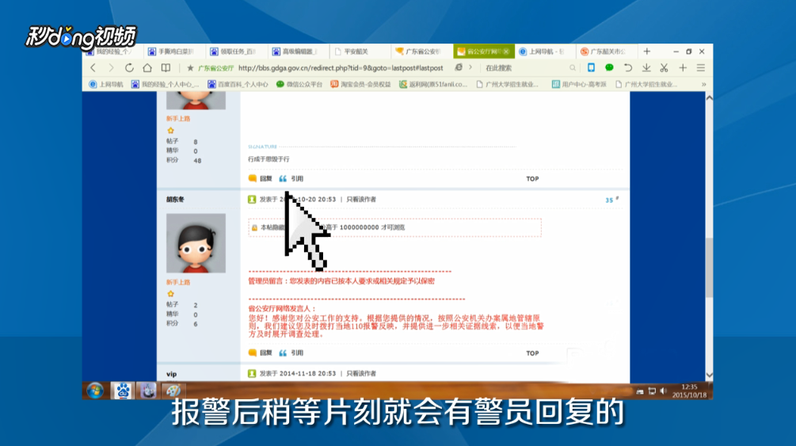Click the compatibility mode icon after the URL
Screen dimensions: 796x446
tap(459, 67)
